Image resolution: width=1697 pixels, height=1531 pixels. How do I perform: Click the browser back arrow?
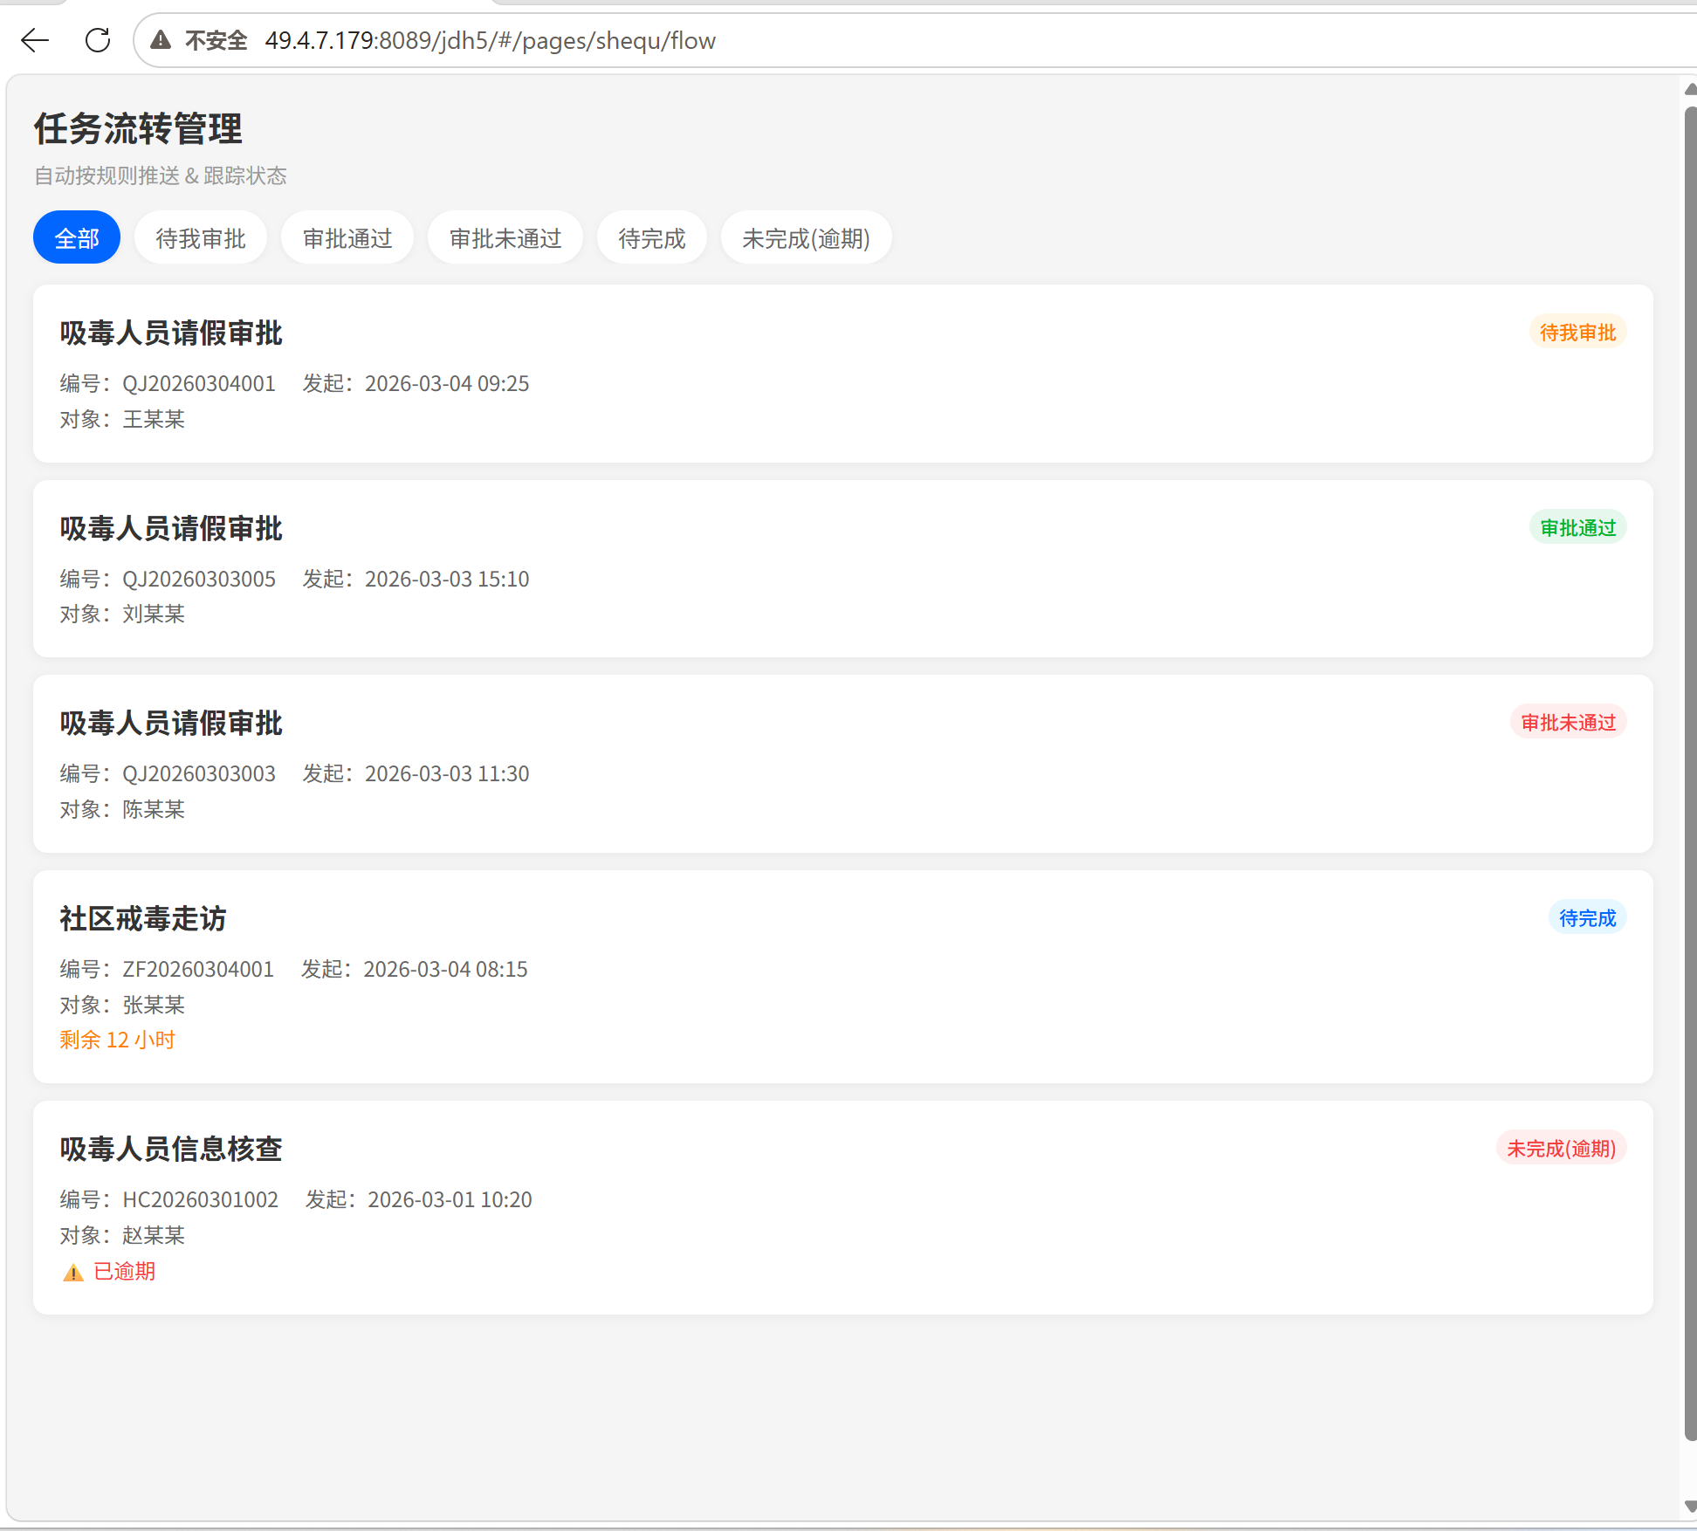[35, 40]
